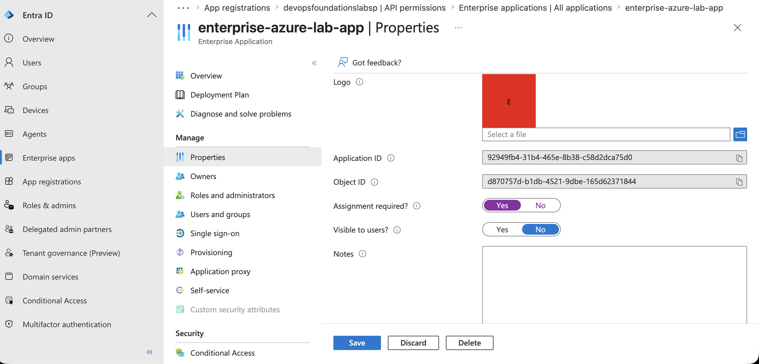Click Visible to users info icon
This screenshot has width=759, height=364.
397,230
